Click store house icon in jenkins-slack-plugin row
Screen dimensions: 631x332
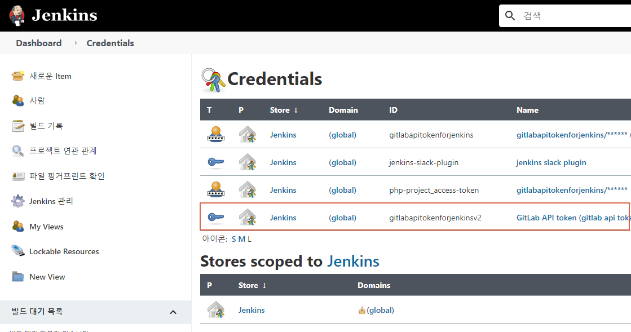[248, 162]
